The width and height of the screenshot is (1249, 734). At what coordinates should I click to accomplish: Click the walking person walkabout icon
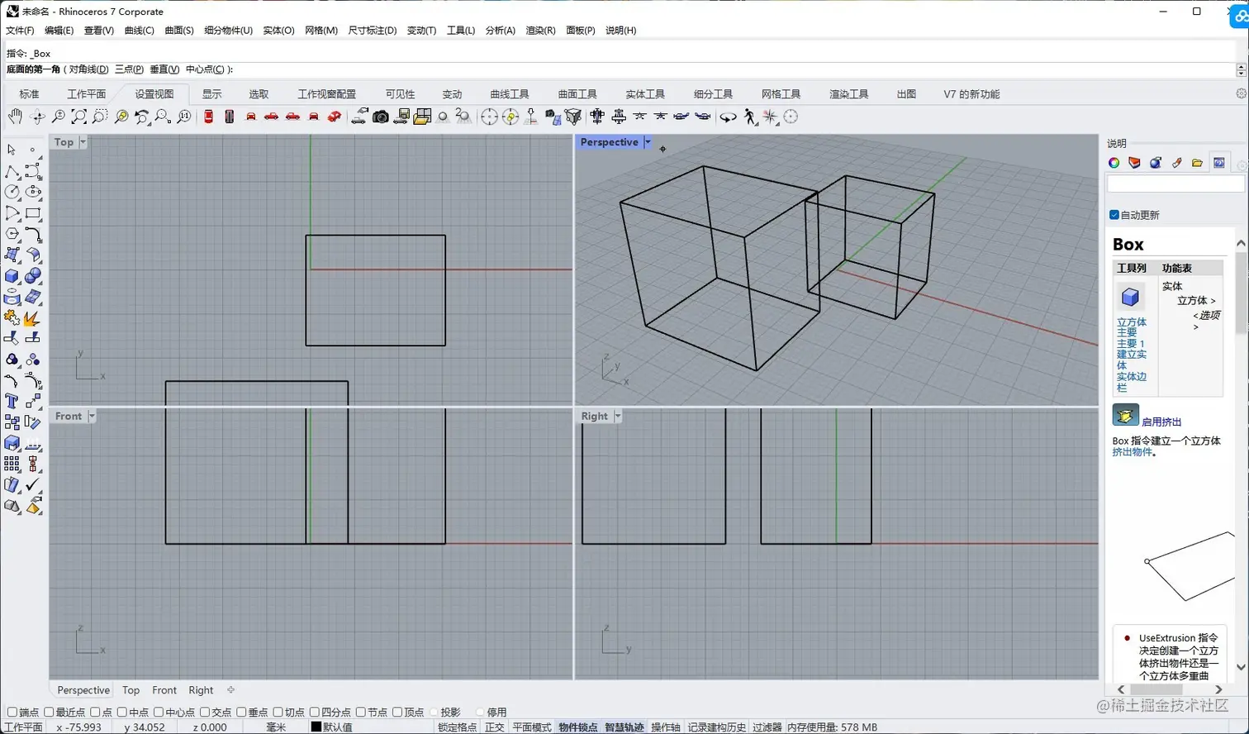point(749,117)
